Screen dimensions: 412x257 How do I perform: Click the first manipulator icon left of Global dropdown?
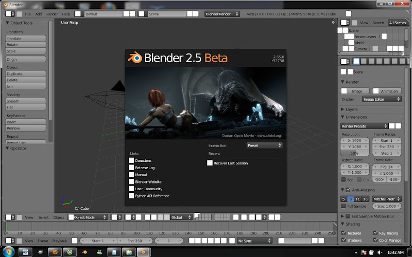(148, 217)
